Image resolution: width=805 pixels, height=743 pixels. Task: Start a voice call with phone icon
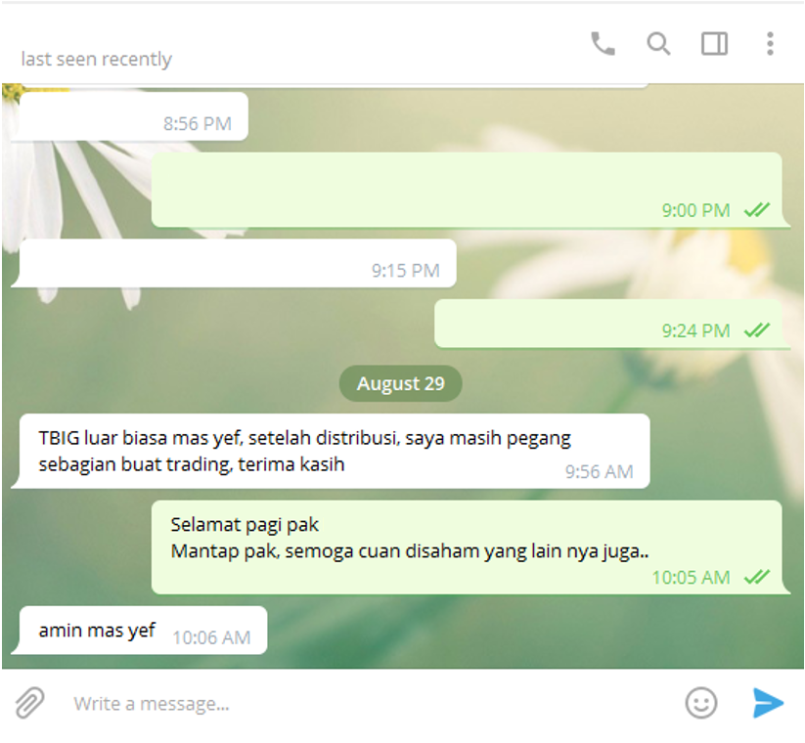point(603,44)
